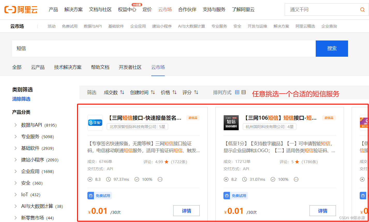Sort by 评分 arrows icon
The height and width of the screenshot is (222, 369).
click(x=196, y=92)
